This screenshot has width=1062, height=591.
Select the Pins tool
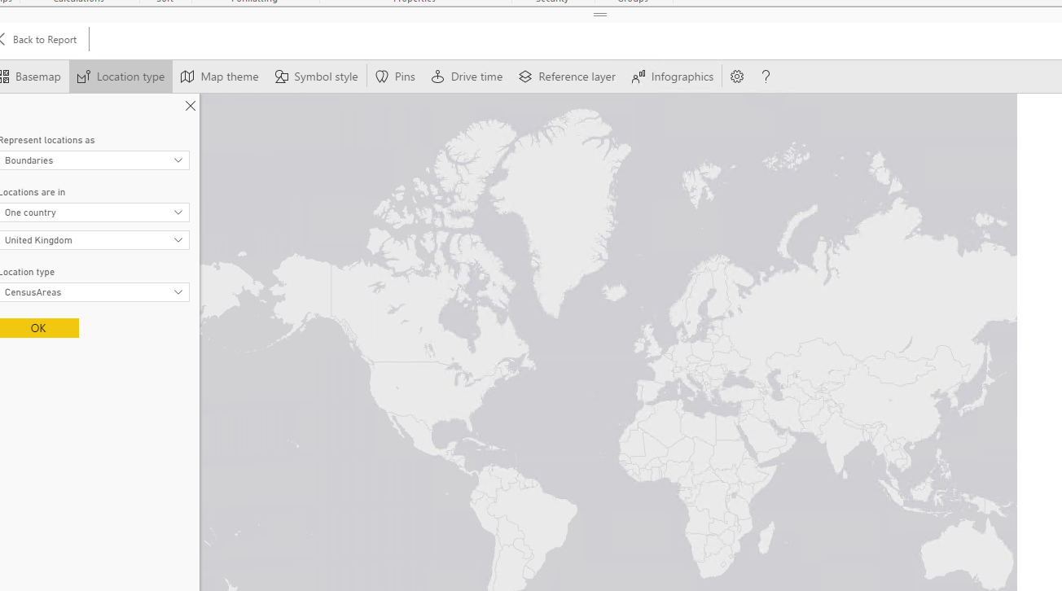(x=395, y=77)
